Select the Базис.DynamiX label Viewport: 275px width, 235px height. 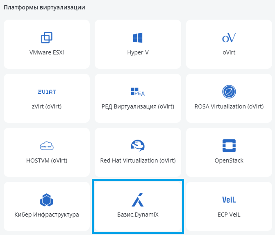coord(138,215)
